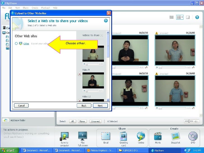
Task: Select the Computer item in the sidebar
Action: tap(6, 33)
